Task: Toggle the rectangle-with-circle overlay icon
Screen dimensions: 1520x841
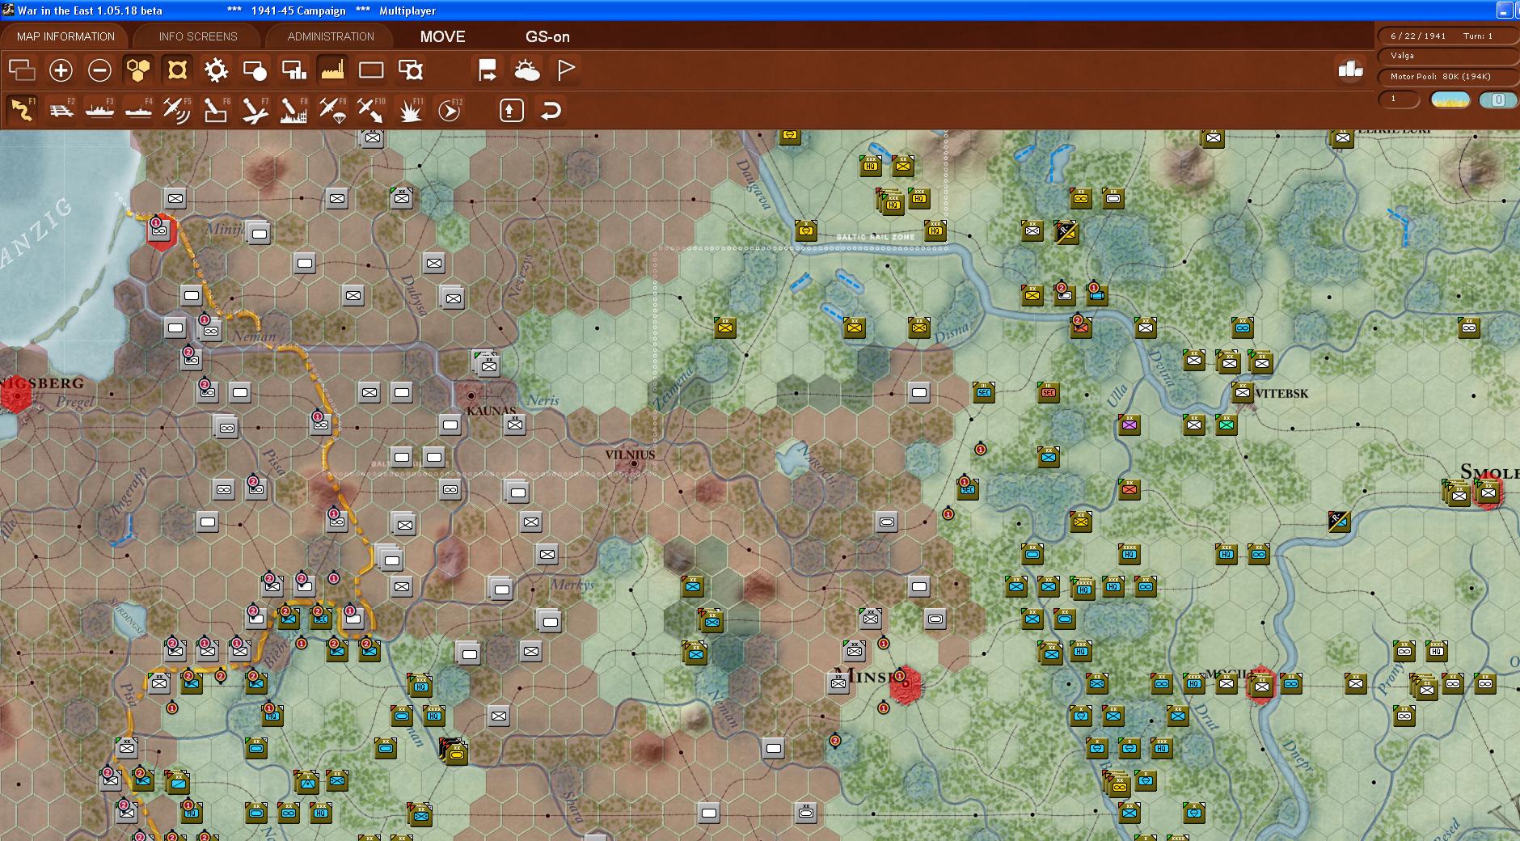Action: [255, 70]
